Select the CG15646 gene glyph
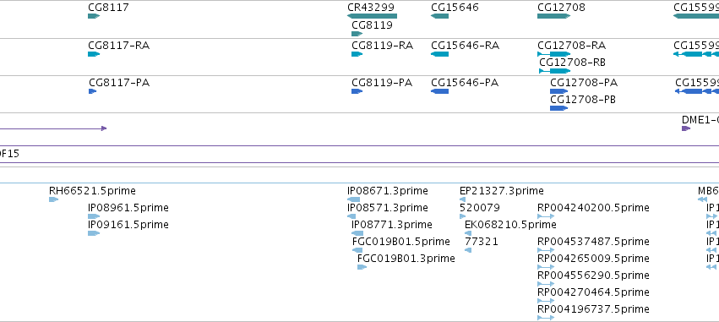The height and width of the screenshot is (322, 719). coord(439,16)
